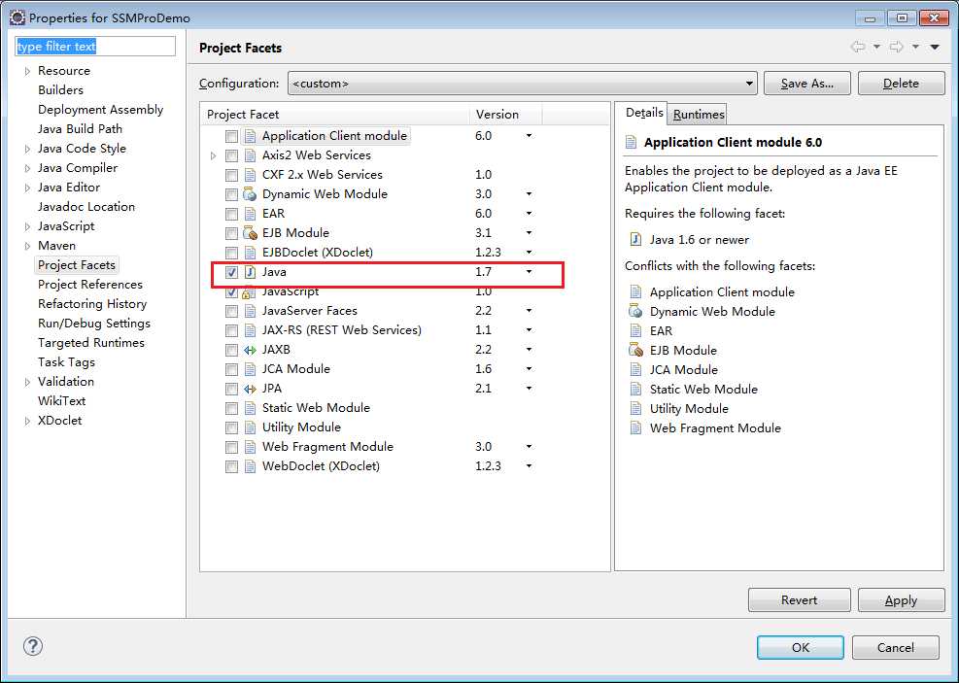Select Targeted Runtimes in the tree
The image size is (959, 683).
tap(91, 342)
